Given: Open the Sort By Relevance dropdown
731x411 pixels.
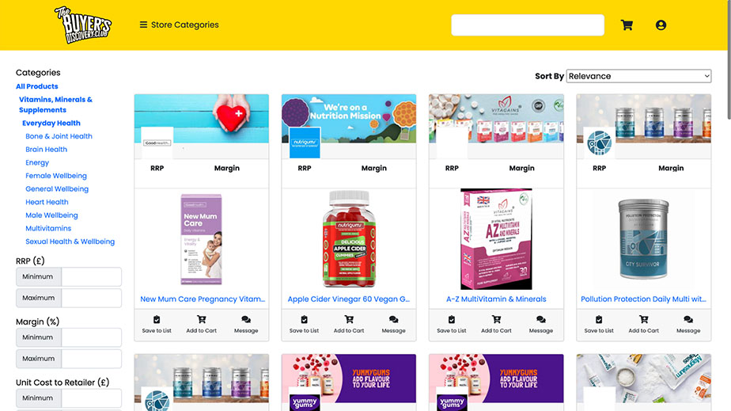Looking at the screenshot, I should tap(638, 76).
